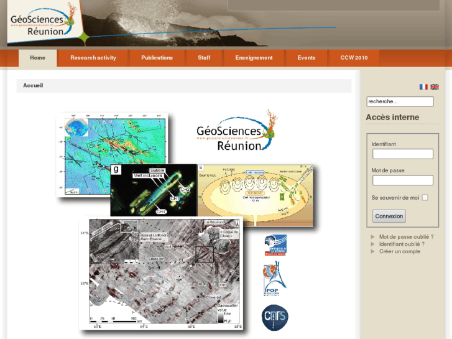452x339 pixels.
Task: Go to the Publications menu item
Action: [157, 58]
